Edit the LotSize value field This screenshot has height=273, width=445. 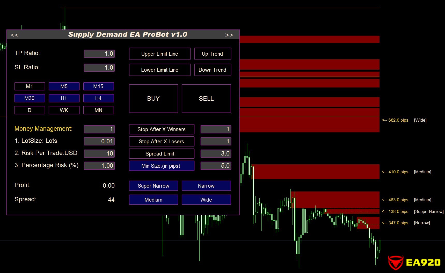pos(99,141)
